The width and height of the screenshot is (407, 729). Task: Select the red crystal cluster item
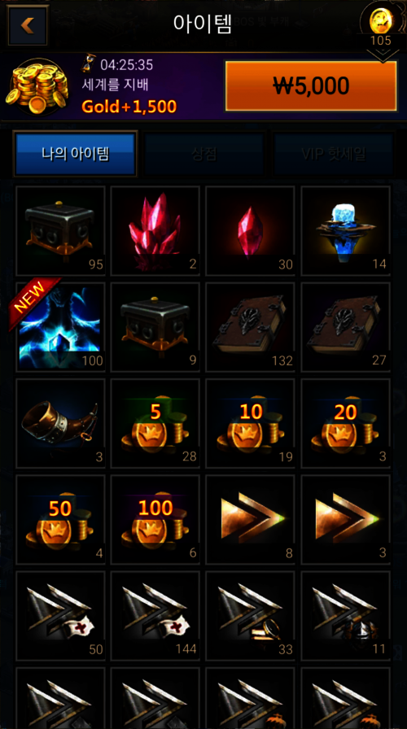(x=155, y=230)
